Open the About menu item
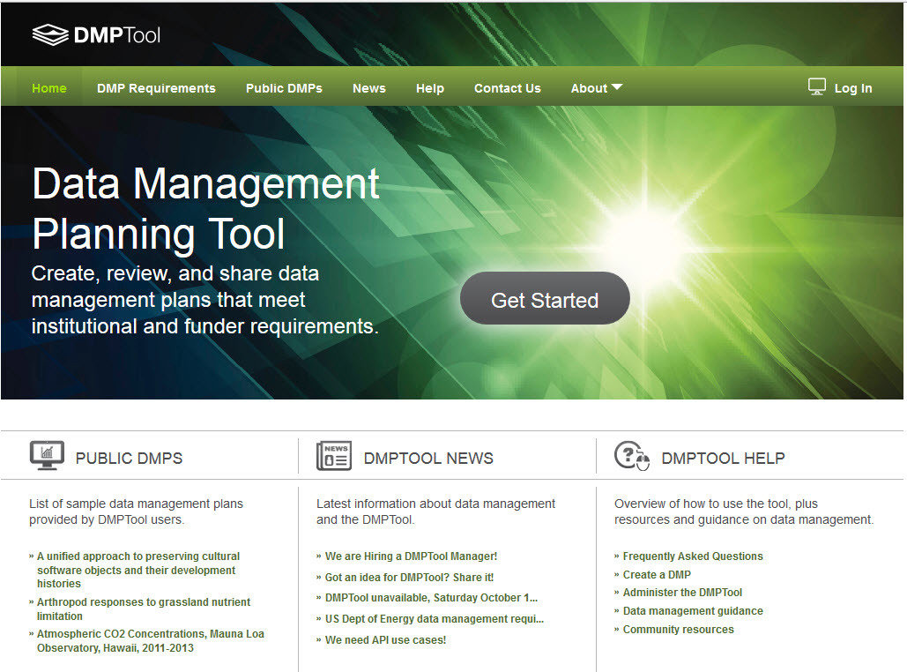This screenshot has height=672, width=907. [589, 88]
